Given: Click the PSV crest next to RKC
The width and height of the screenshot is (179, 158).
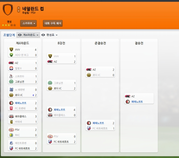Looking at the screenshot, I should point(11,130).
